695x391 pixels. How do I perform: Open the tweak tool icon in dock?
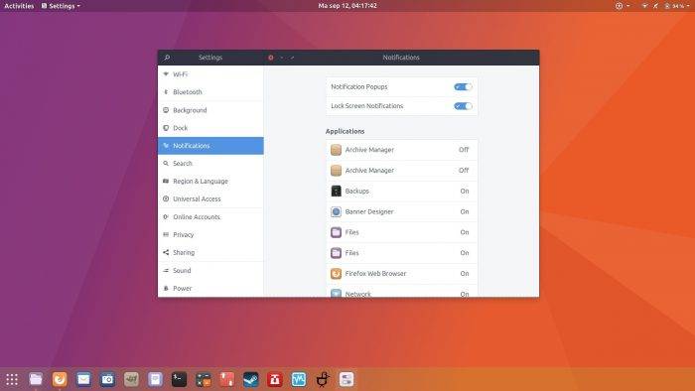pos(347,379)
